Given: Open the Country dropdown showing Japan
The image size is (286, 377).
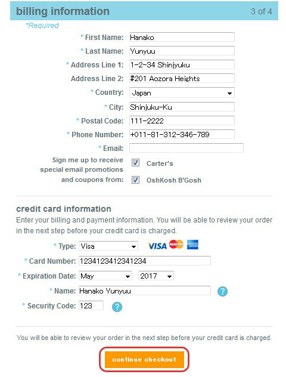Looking at the screenshot, I should (x=182, y=93).
